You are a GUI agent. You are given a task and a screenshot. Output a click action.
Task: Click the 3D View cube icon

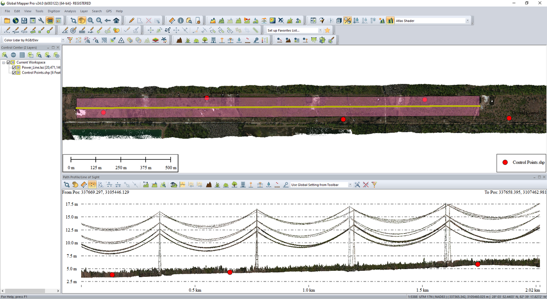[x=339, y=21]
